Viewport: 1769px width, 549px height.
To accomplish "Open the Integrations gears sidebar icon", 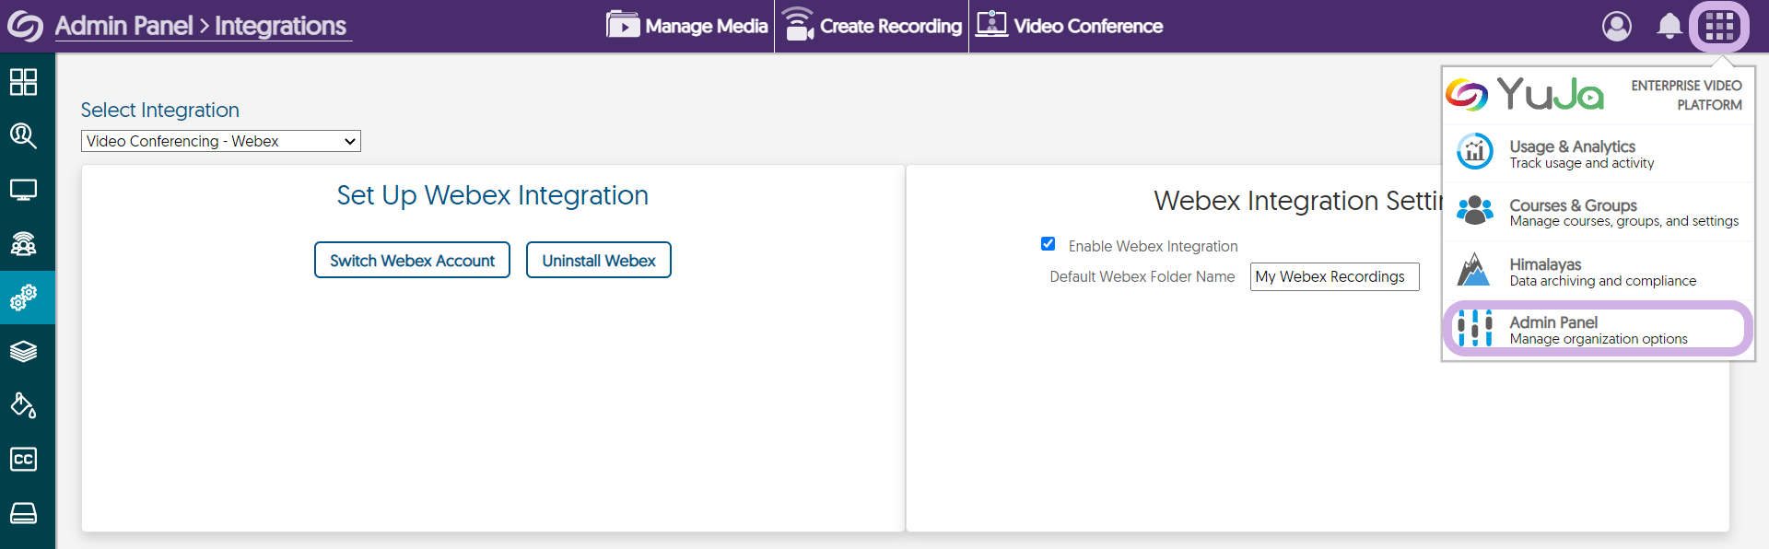I will tap(23, 298).
